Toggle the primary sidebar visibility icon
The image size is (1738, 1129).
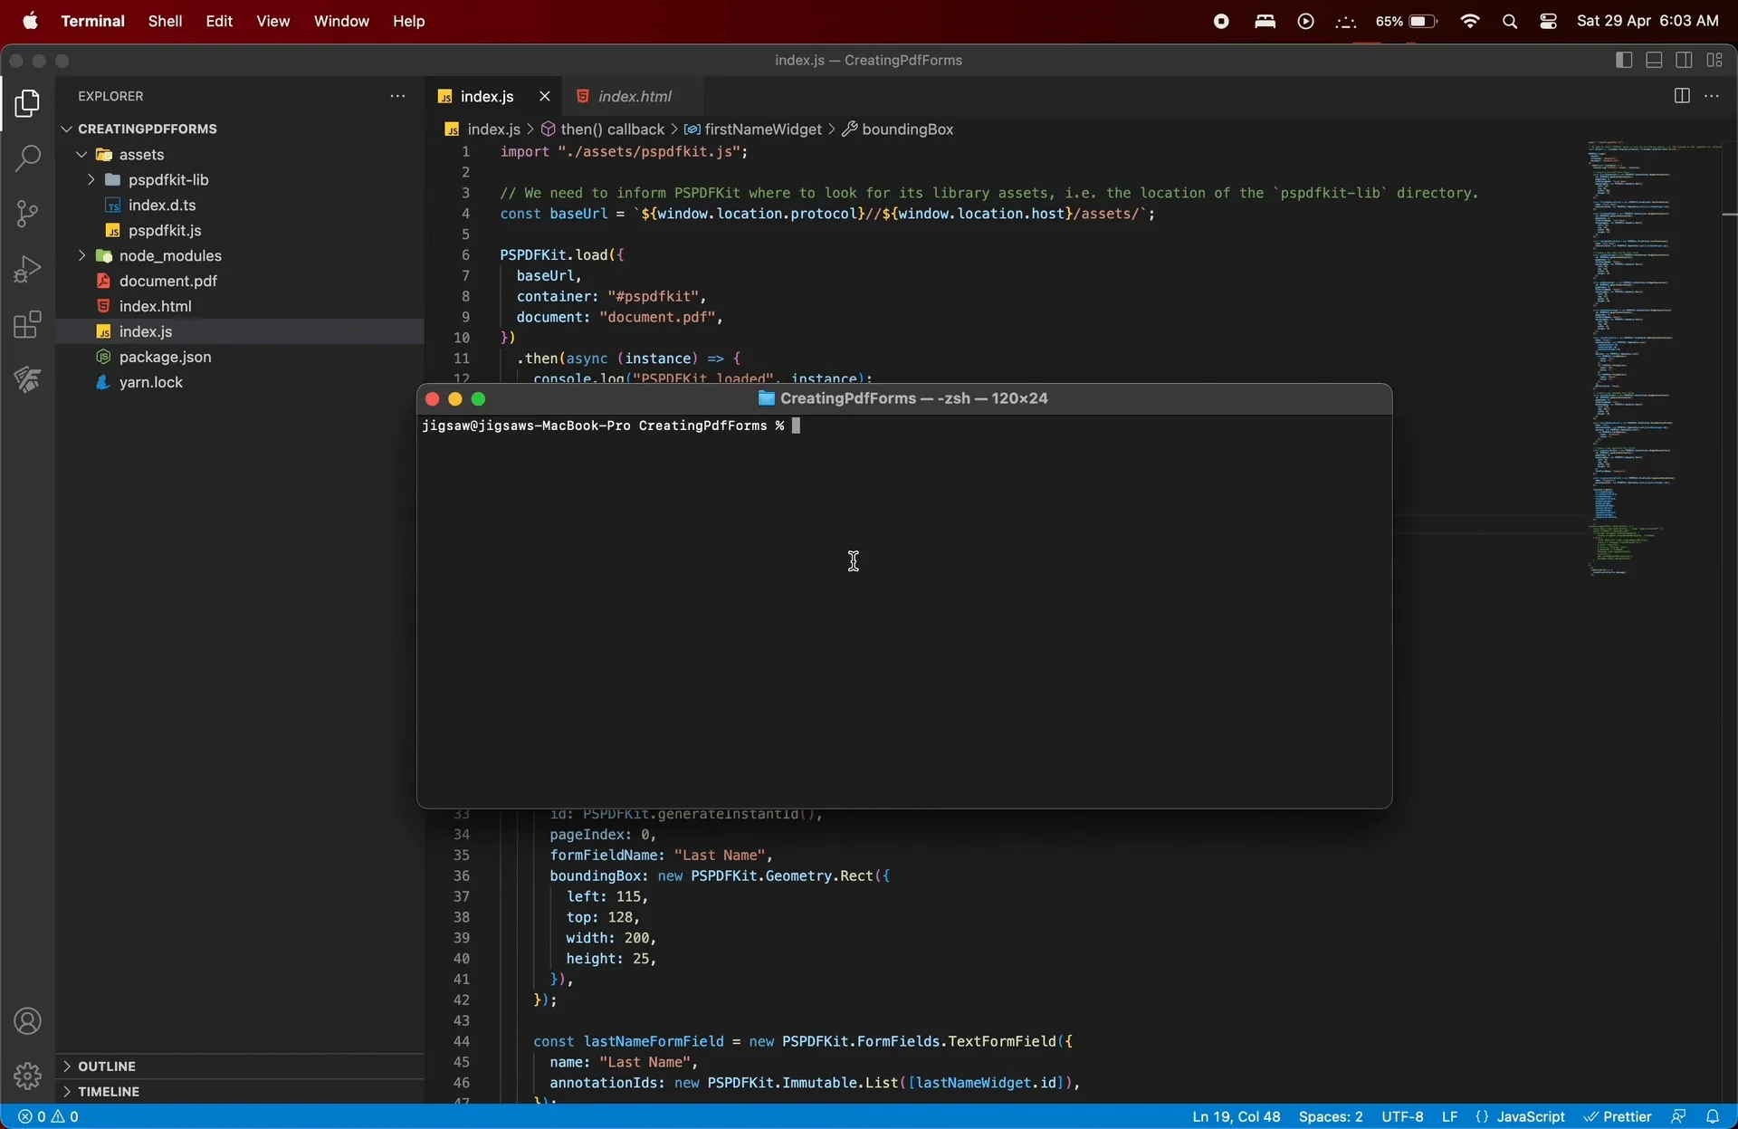(1624, 60)
